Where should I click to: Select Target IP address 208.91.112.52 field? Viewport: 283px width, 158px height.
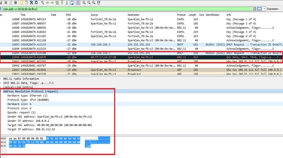pyautogui.click(x=31, y=129)
